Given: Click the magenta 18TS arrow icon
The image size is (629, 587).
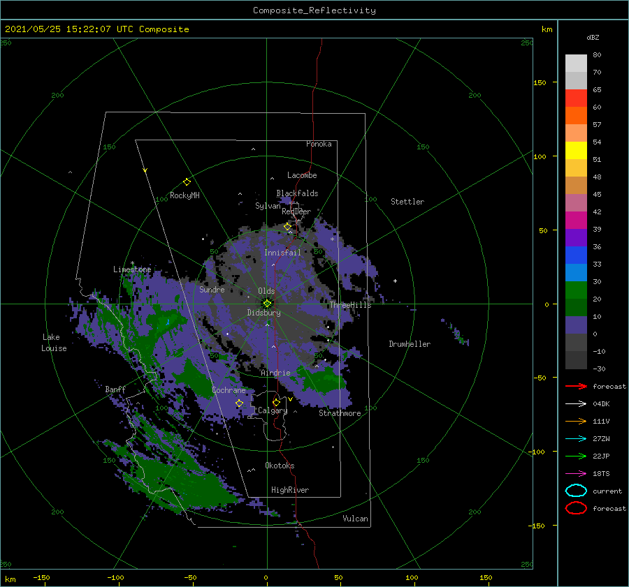Looking at the screenshot, I should pos(576,474).
